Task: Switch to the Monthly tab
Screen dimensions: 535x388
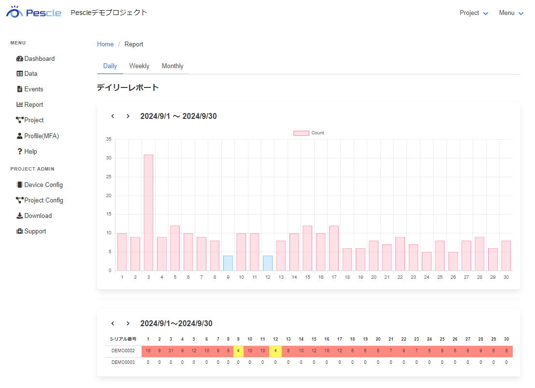Action: pos(173,66)
